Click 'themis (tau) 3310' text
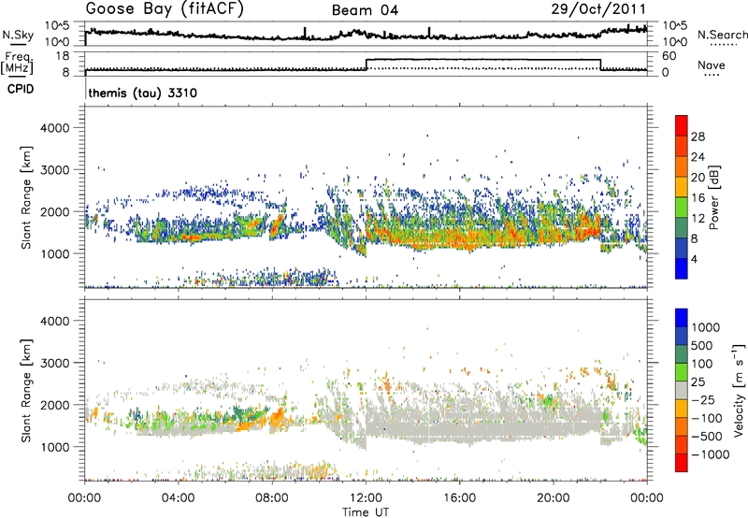The image size is (748, 518). (x=143, y=93)
